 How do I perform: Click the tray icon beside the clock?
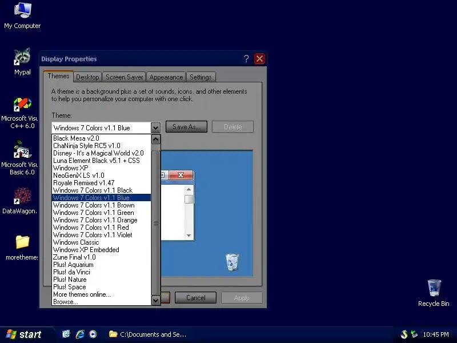click(414, 334)
